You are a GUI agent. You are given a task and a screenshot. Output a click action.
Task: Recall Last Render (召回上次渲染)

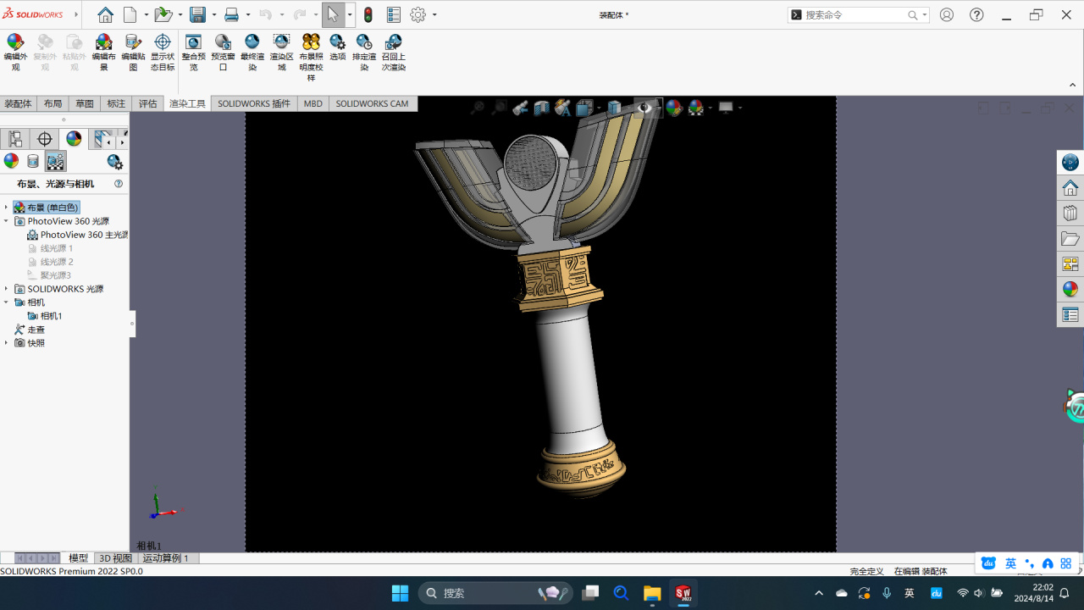(393, 52)
